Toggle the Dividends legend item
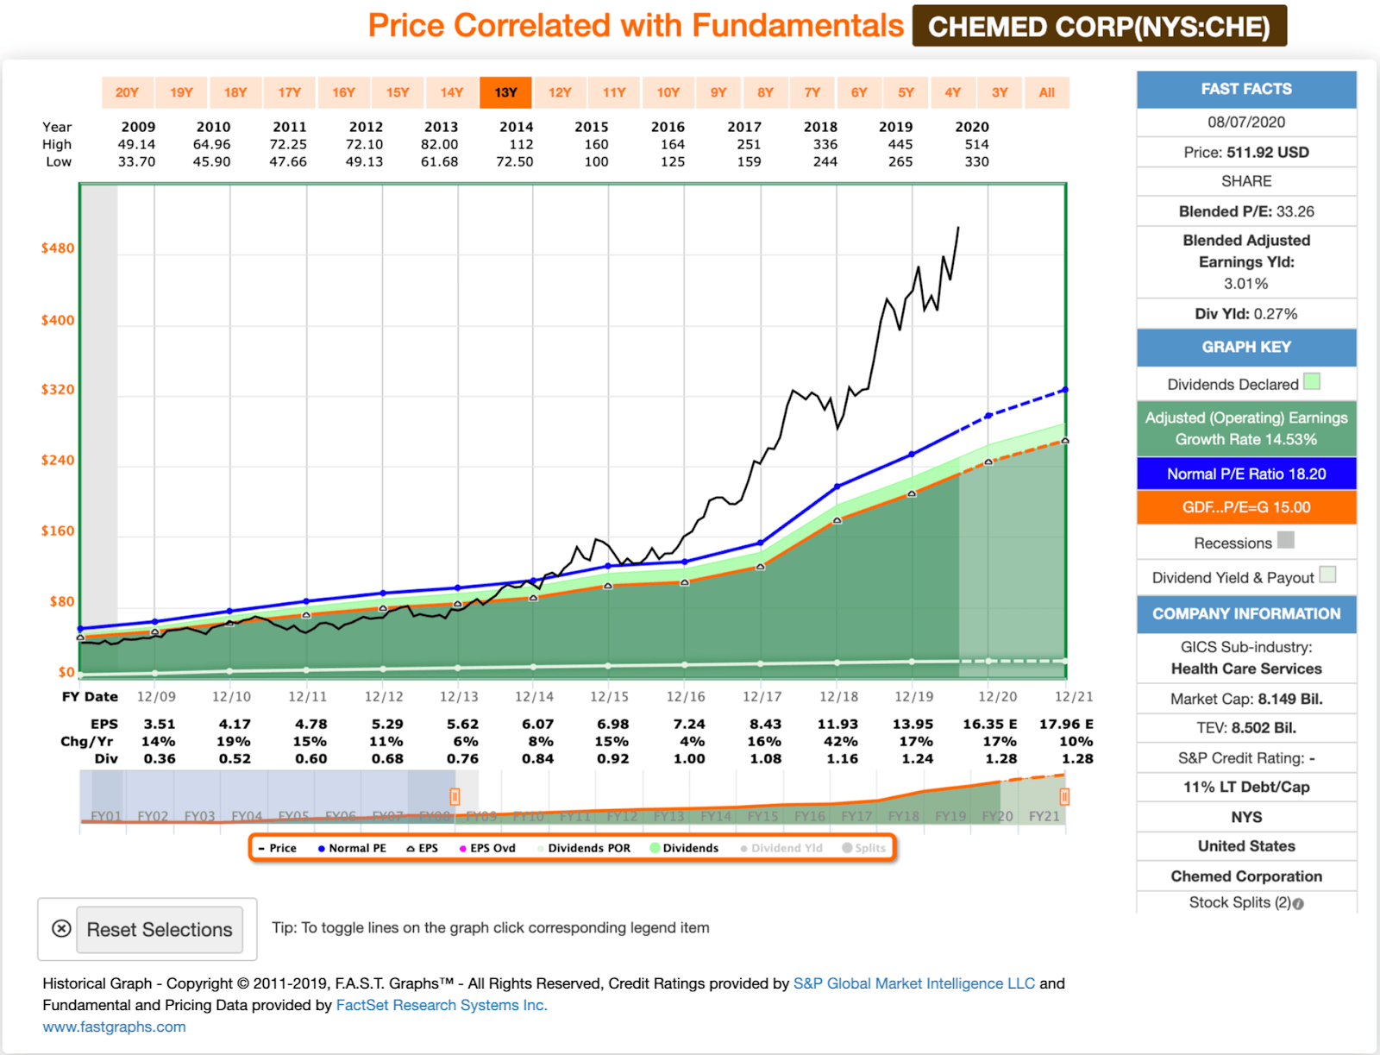The width and height of the screenshot is (1380, 1055). click(684, 849)
